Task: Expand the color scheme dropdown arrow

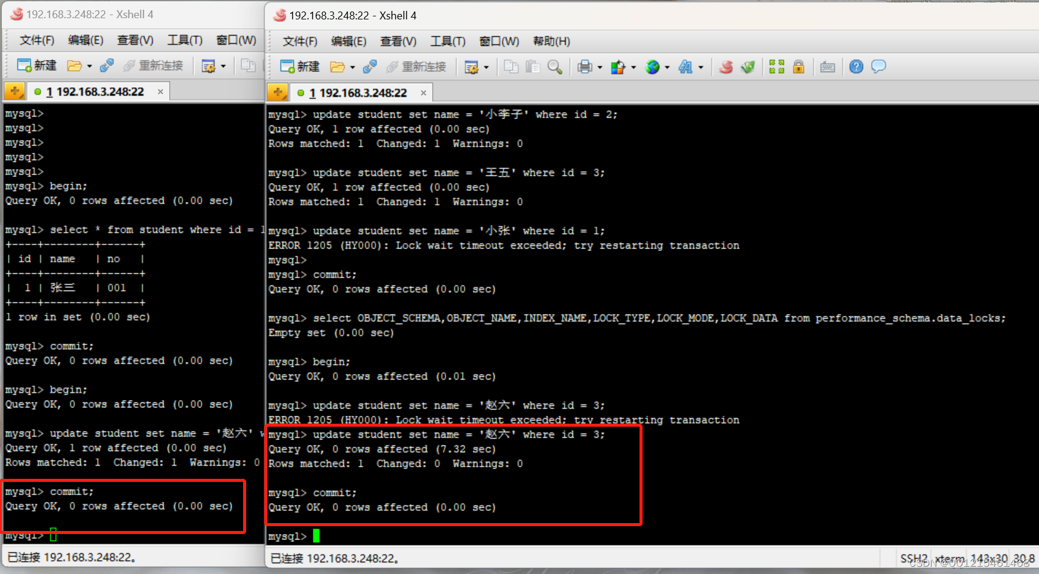Action: [633, 67]
